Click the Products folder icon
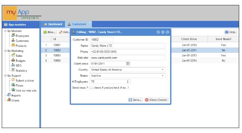The image size is (242, 133). [13, 45]
